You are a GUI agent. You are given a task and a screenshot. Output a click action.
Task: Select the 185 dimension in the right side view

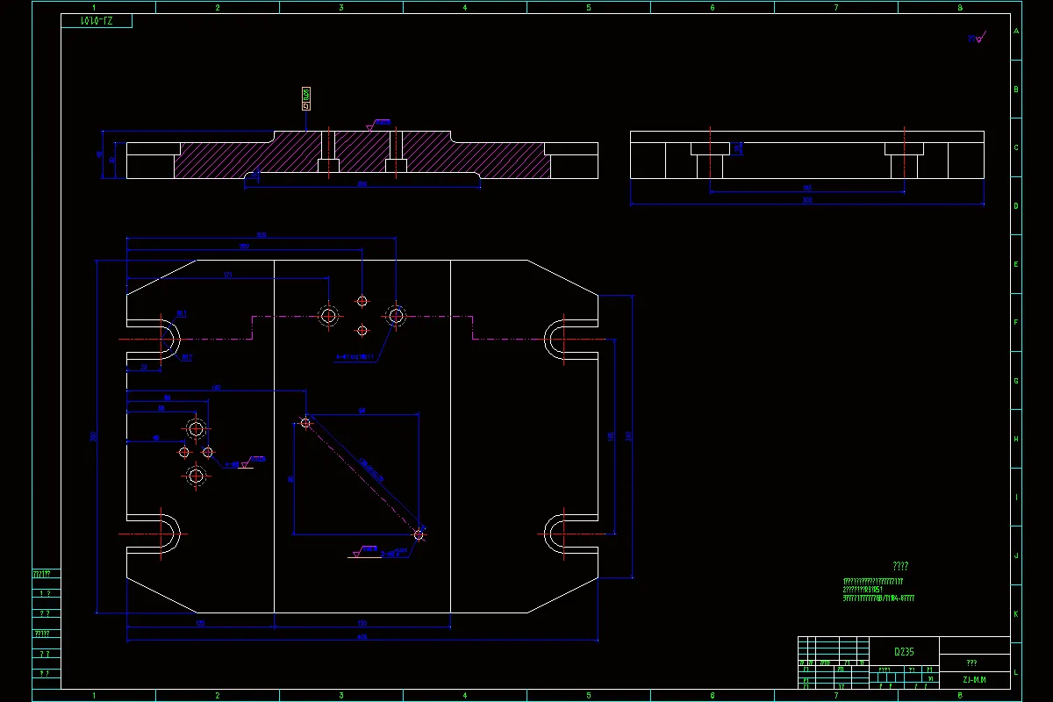coord(806,188)
